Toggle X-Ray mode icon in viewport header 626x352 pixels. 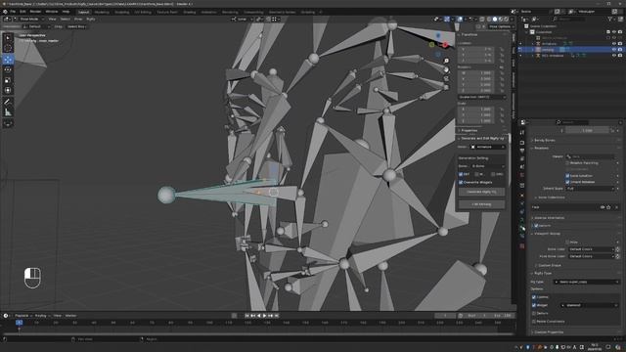(x=482, y=19)
